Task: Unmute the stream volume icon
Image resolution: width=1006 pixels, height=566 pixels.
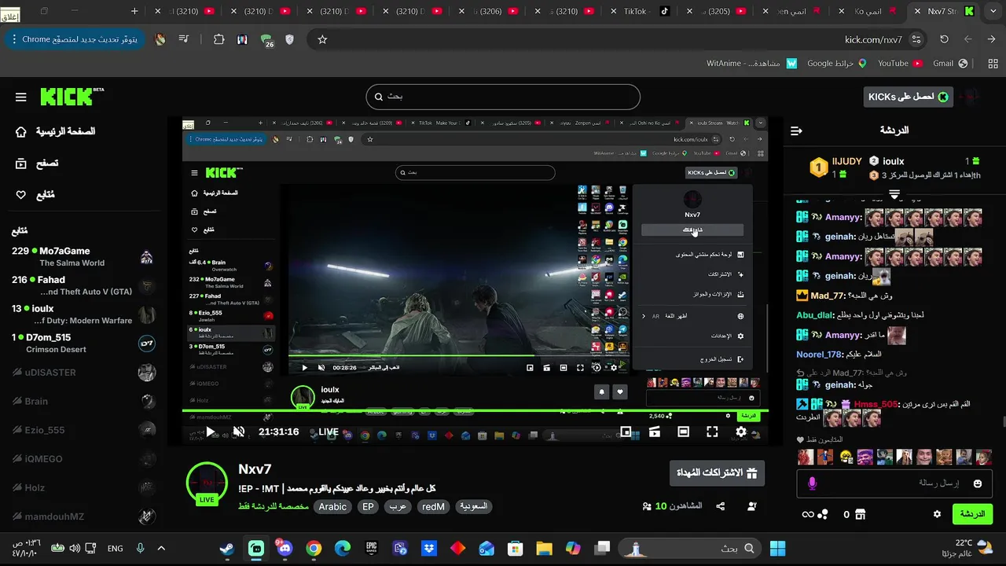Action: click(239, 432)
